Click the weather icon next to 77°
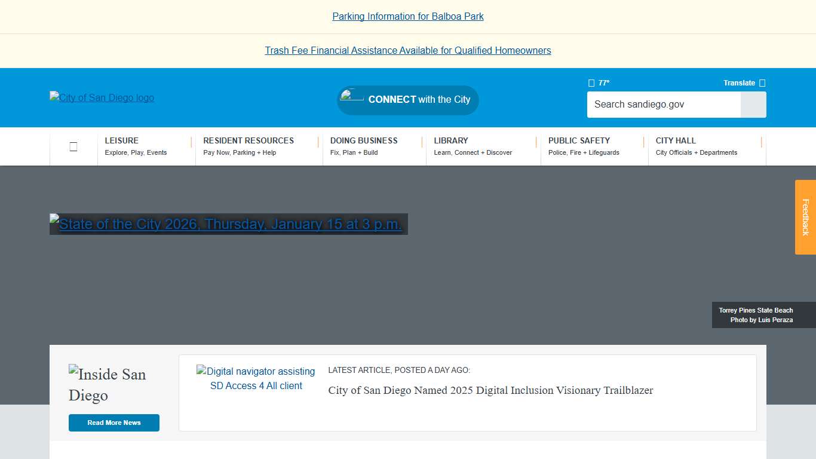Image resolution: width=816 pixels, height=459 pixels. pyautogui.click(x=591, y=82)
